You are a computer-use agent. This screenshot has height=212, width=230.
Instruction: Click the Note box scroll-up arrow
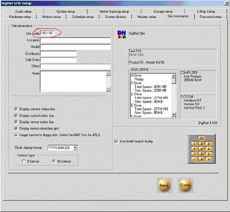pyautogui.click(x=108, y=74)
